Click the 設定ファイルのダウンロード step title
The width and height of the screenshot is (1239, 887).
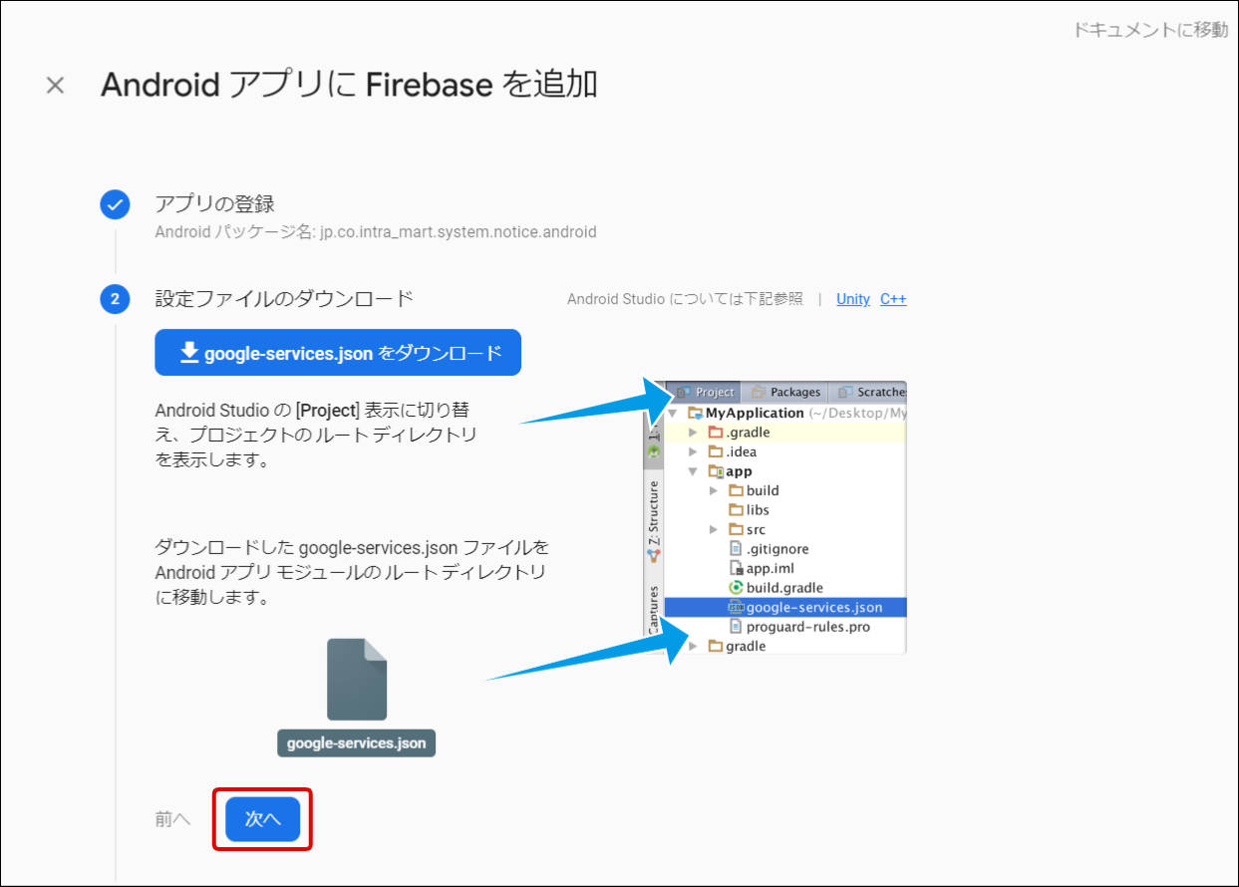(x=284, y=298)
